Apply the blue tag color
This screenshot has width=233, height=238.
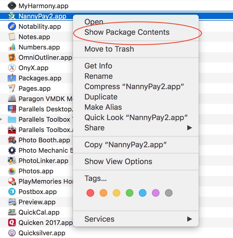click(x=143, y=193)
